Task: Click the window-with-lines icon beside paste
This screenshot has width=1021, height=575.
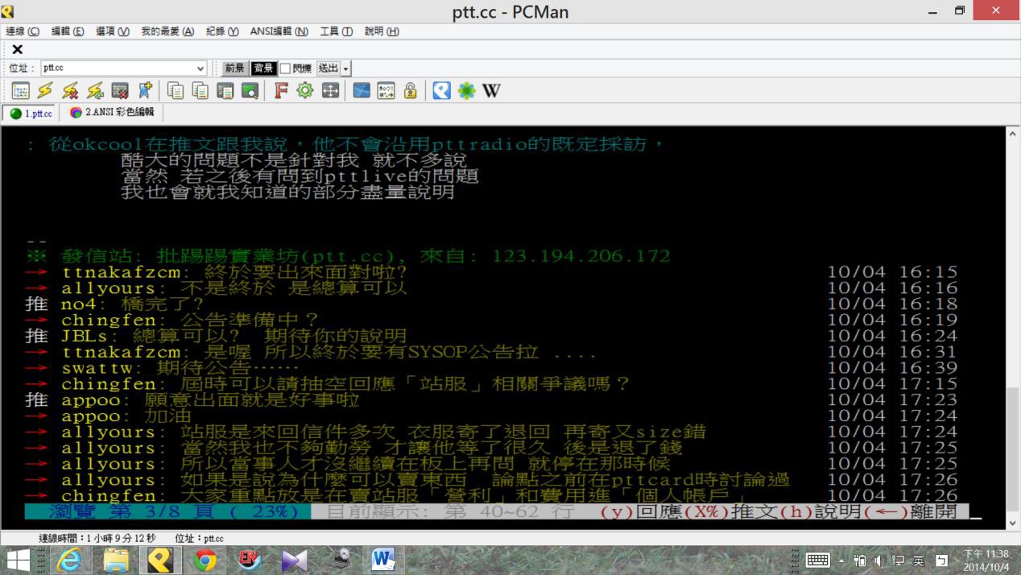Action: [225, 90]
